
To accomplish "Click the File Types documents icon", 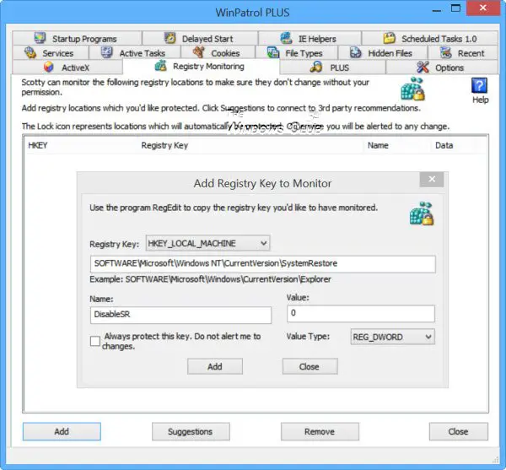I will 273,52.
